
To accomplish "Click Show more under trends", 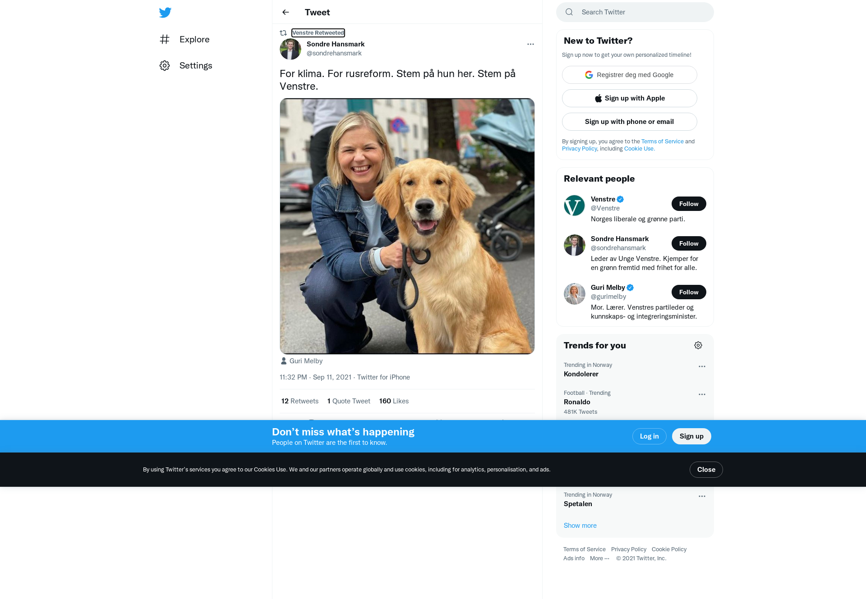I will 580,526.
